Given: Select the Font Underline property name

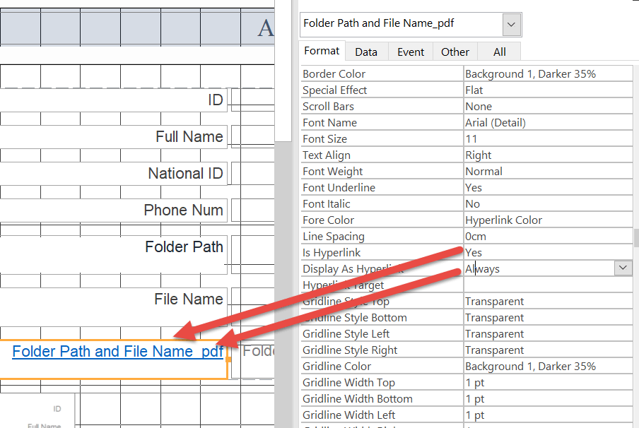Looking at the screenshot, I should (339, 188).
